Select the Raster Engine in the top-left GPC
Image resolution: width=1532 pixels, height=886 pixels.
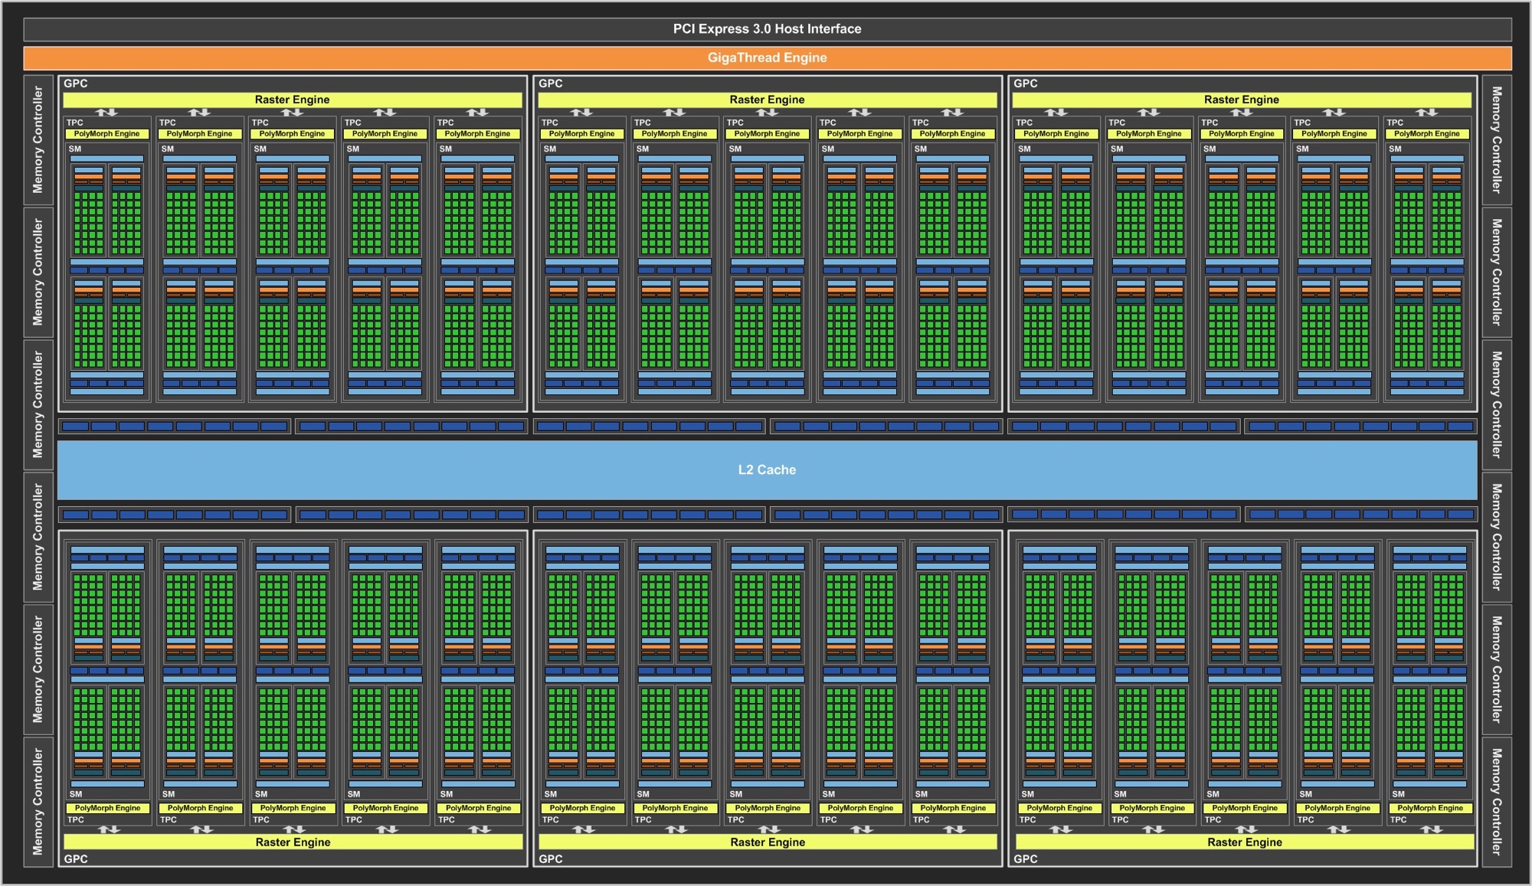(293, 100)
